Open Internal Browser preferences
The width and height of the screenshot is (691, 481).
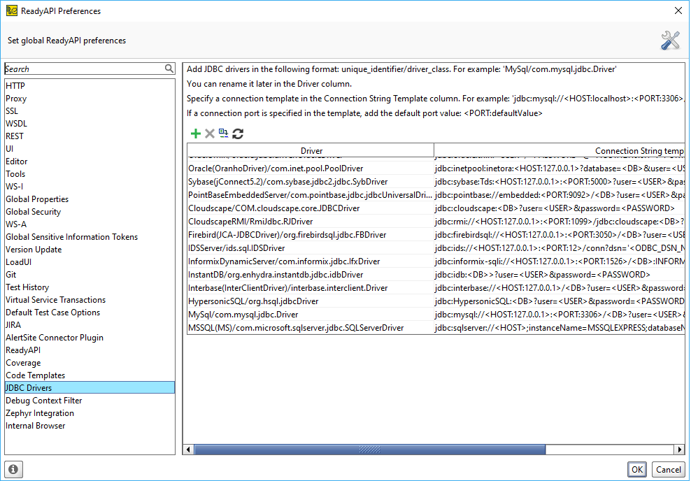(90, 426)
